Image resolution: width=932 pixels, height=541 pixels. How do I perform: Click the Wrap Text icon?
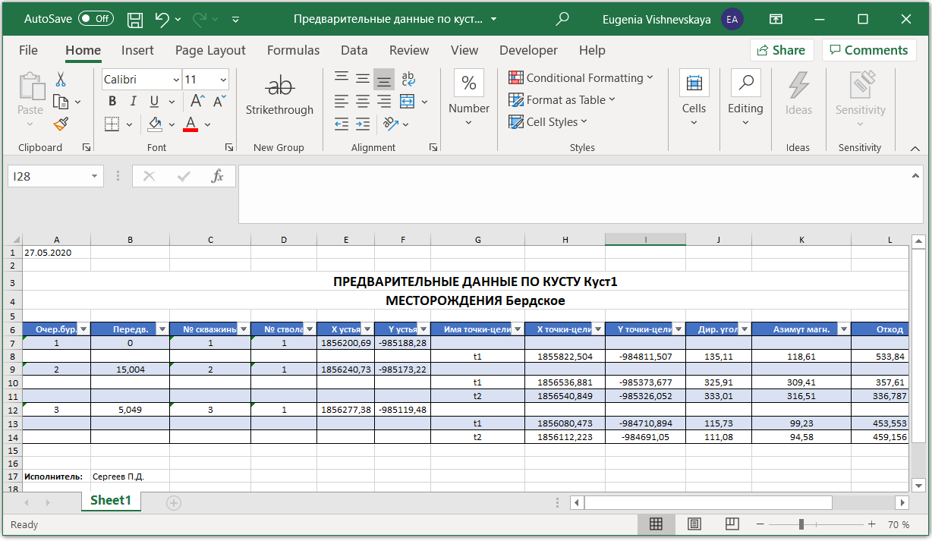[408, 79]
